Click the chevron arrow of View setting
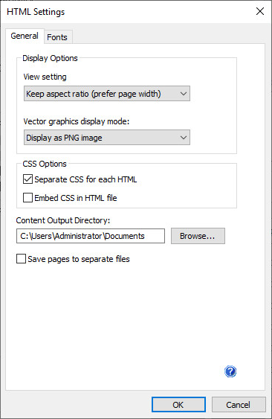Viewport: 272px width, 419px height. click(183, 94)
